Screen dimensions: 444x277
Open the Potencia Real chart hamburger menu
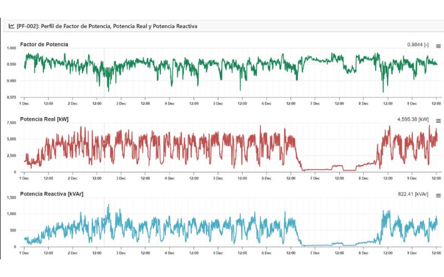click(438, 121)
